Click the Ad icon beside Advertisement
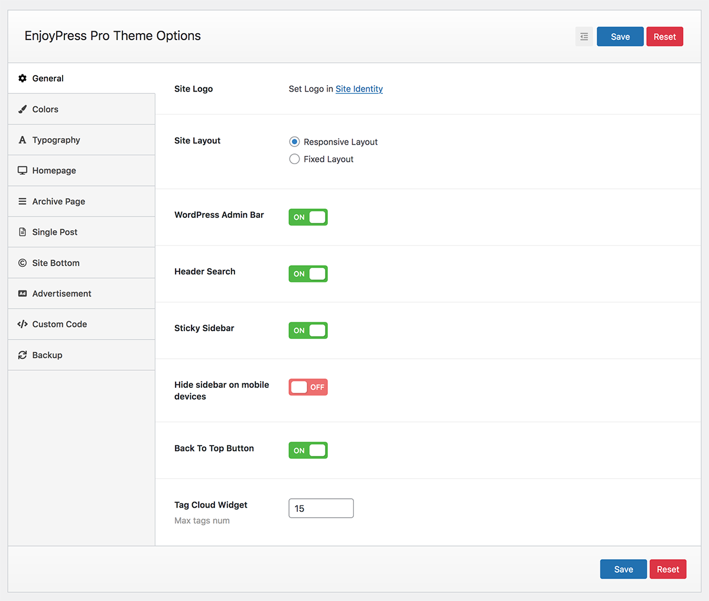 pyautogui.click(x=22, y=293)
